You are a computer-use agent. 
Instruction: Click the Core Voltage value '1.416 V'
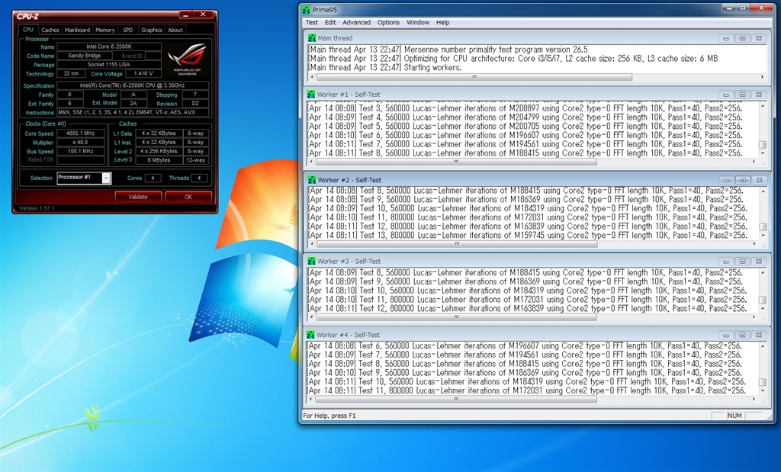point(143,74)
